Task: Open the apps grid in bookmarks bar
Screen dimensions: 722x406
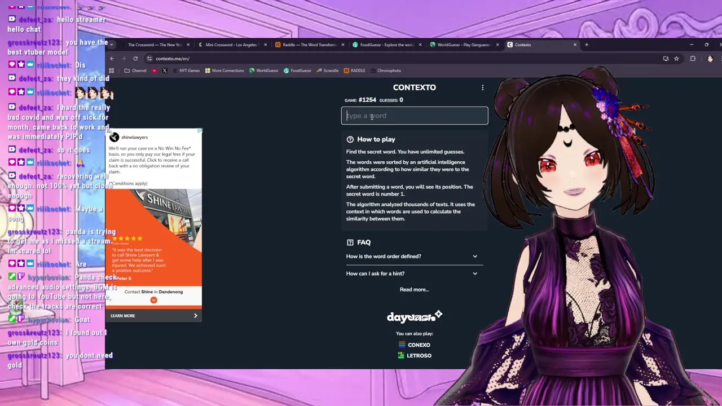Action: [111, 70]
